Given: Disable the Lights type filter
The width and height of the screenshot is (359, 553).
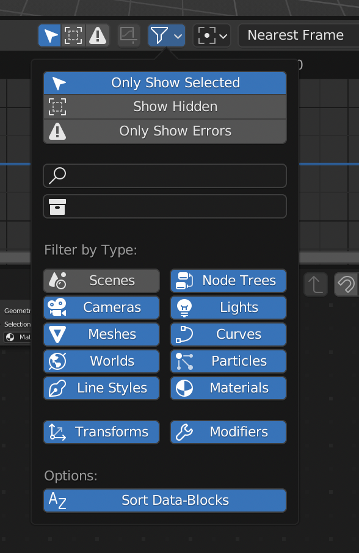Looking at the screenshot, I should click(x=228, y=307).
